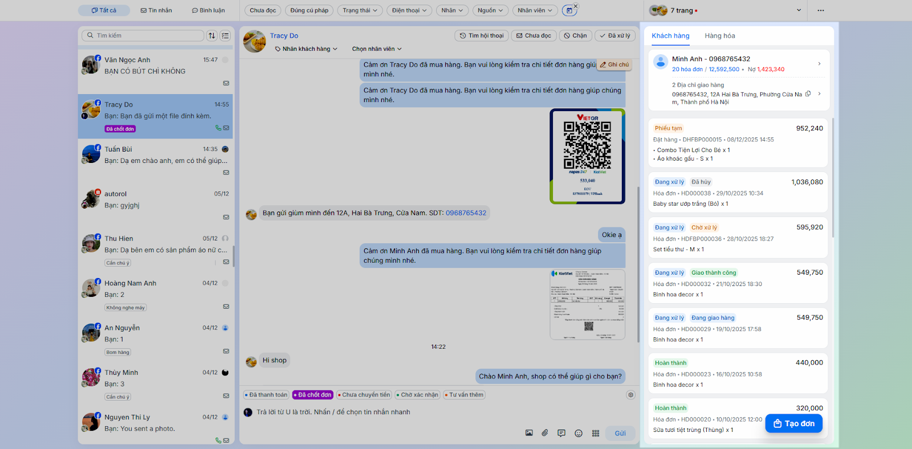This screenshot has width=912, height=449.
Task: Click the 'Tạo đơn' button
Action: (x=793, y=423)
